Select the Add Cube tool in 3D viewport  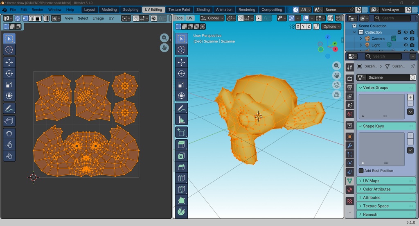pyautogui.click(x=181, y=132)
